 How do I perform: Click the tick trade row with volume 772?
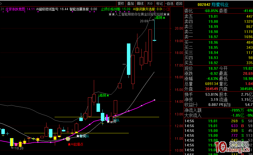(219, 135)
